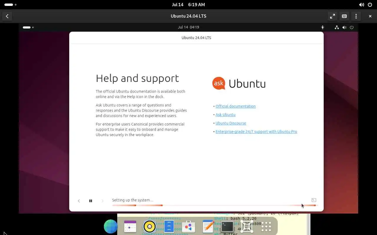Click the "Setting up the system…" status text
Viewport: 377px width, 235px height.
pyautogui.click(x=133, y=200)
